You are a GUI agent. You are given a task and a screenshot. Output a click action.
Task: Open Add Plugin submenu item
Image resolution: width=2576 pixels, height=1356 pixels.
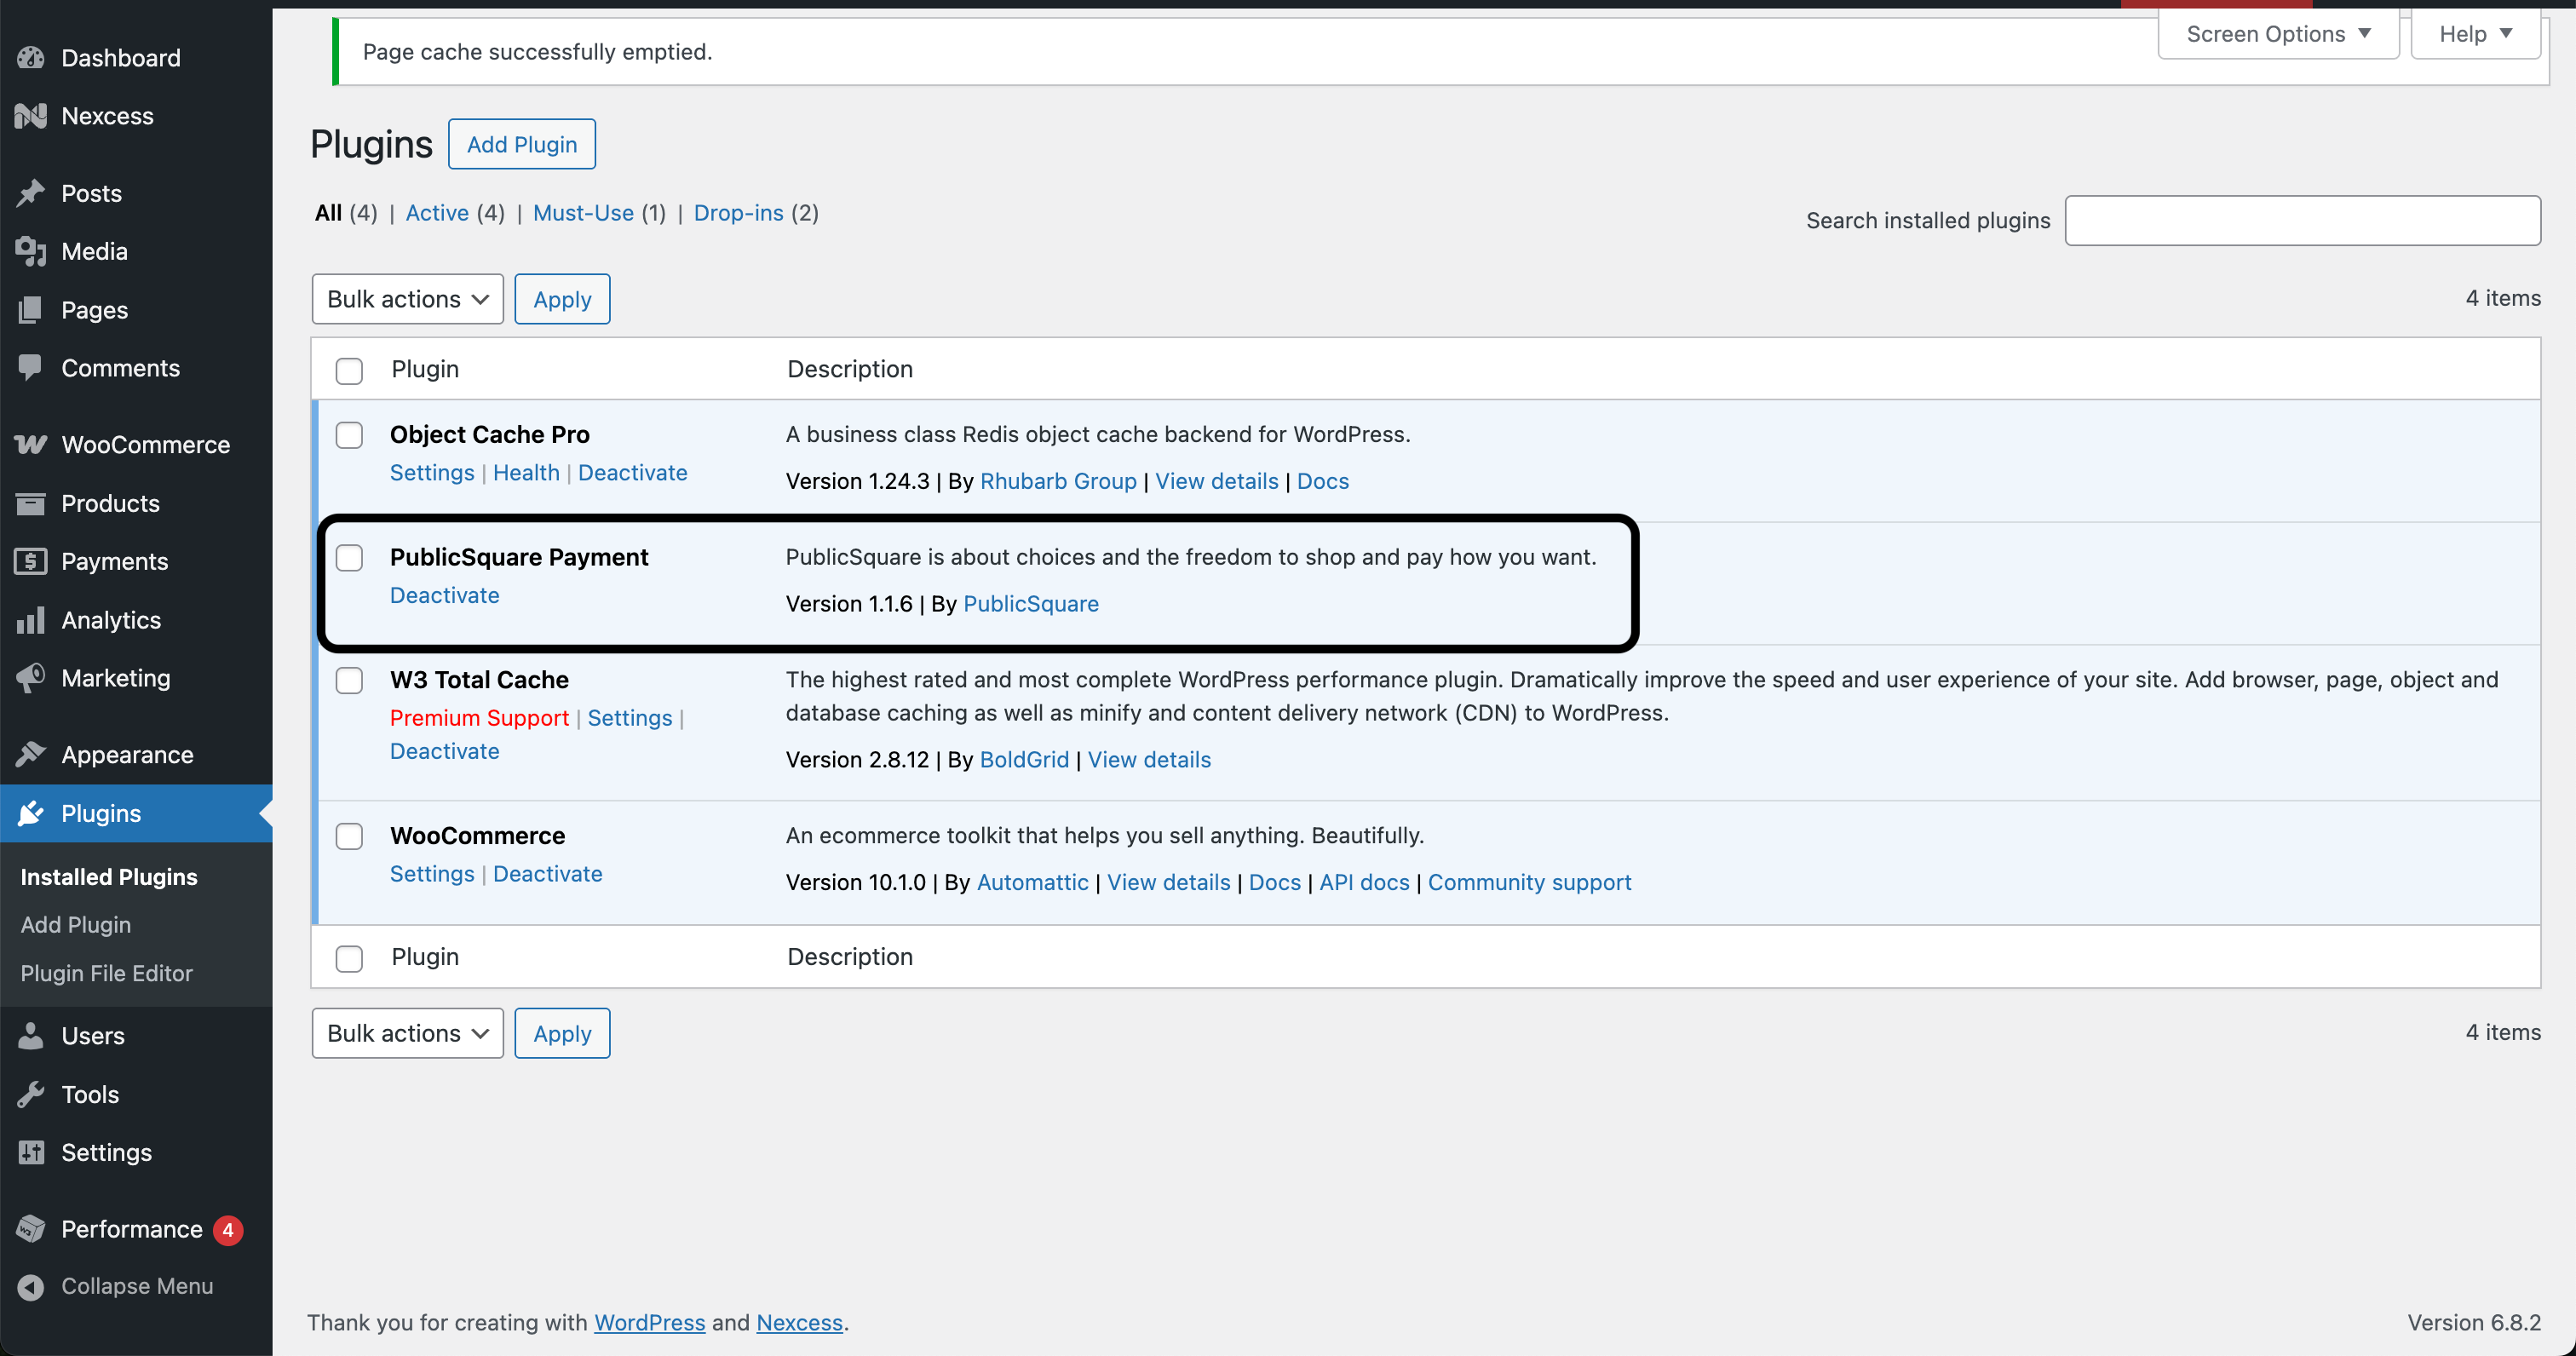click(76, 925)
